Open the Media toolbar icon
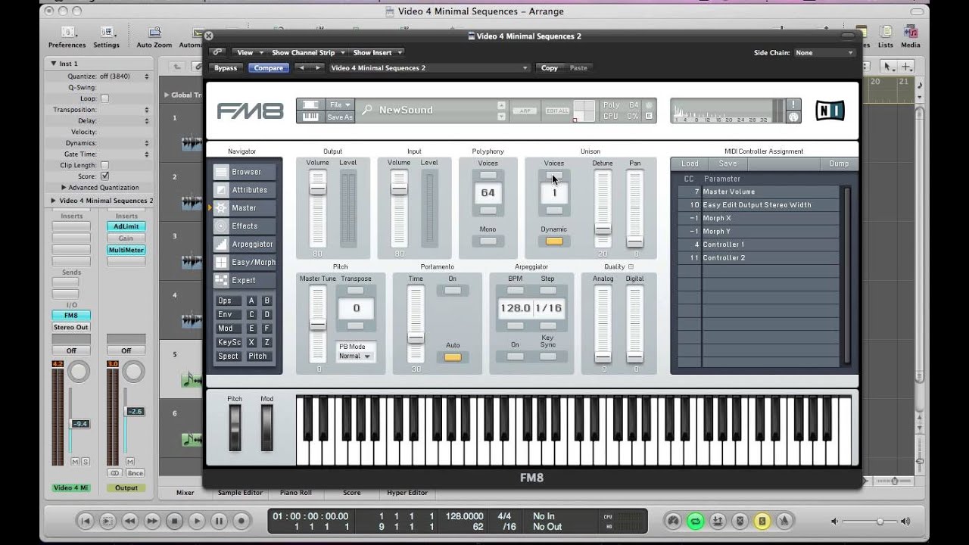 tap(911, 36)
